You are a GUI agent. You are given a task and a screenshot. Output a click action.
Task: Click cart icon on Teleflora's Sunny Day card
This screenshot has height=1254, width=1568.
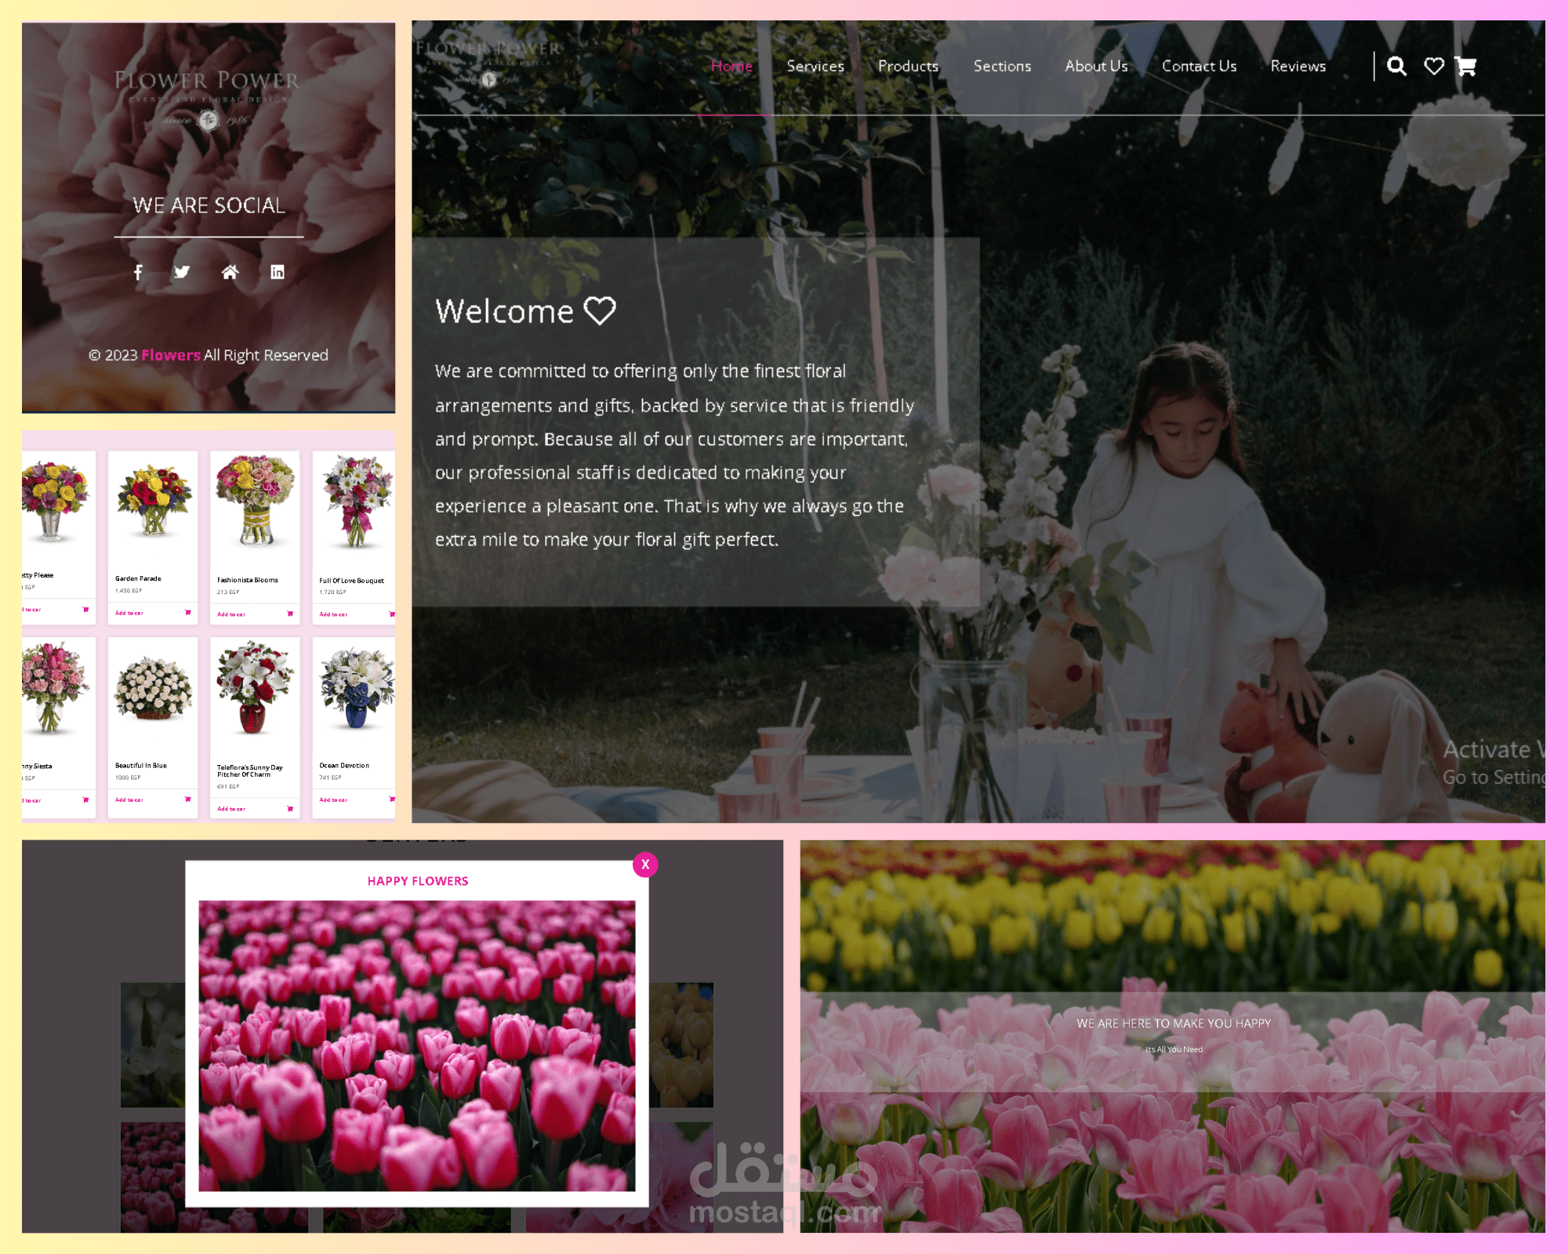click(290, 809)
